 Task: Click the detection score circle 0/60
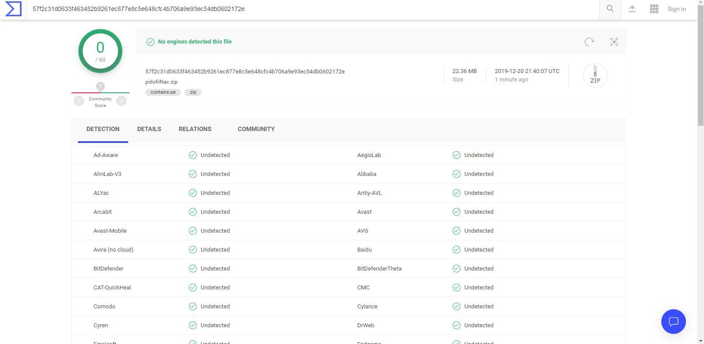point(100,51)
